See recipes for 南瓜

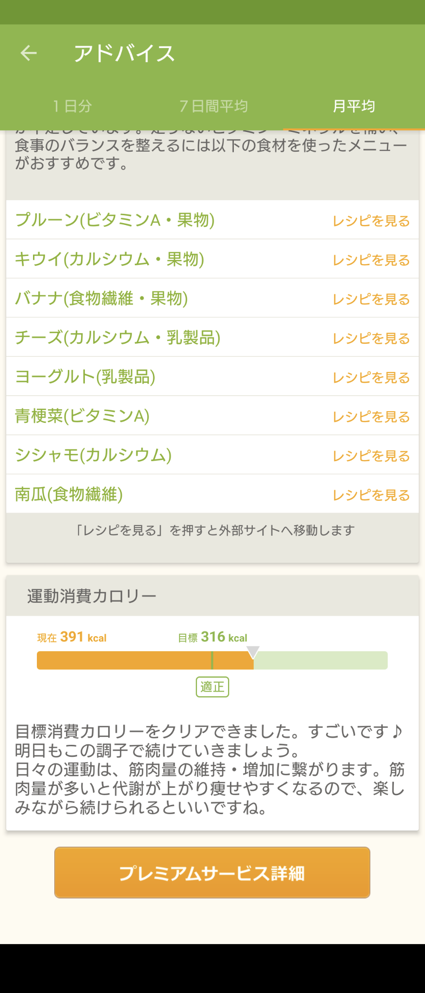371,495
